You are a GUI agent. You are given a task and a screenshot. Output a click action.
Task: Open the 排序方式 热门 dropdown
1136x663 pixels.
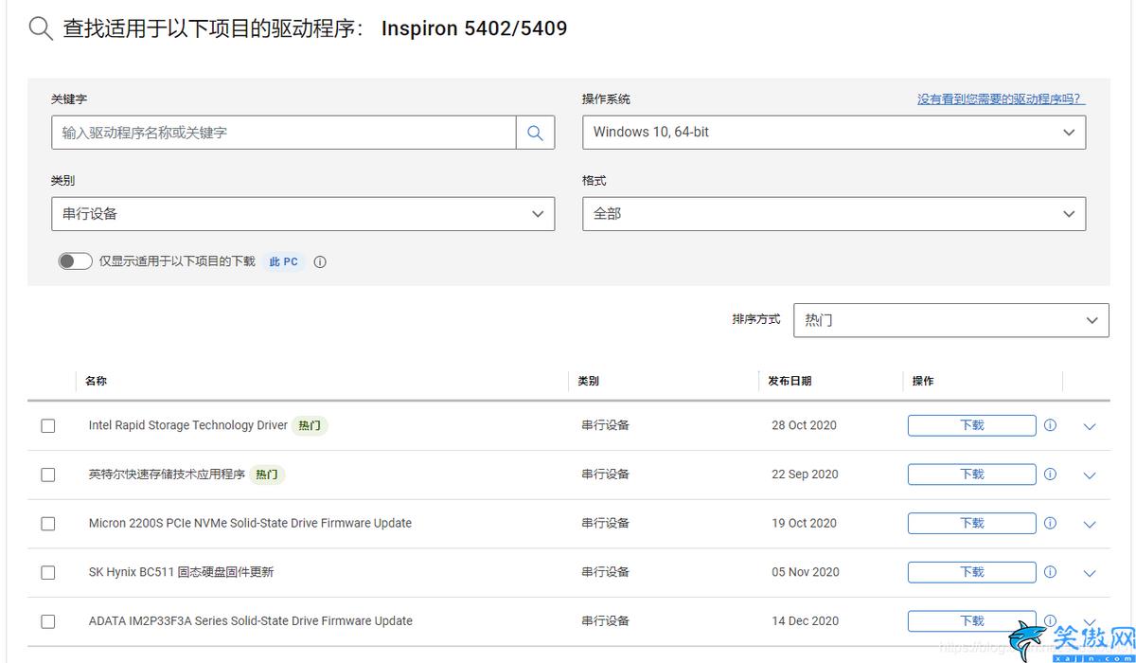point(951,320)
